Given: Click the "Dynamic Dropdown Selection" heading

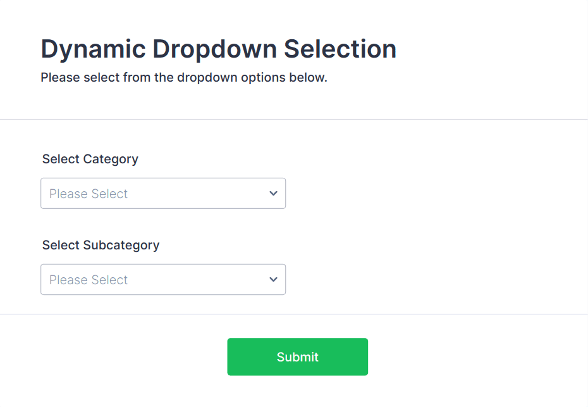Looking at the screenshot, I should 218,49.
